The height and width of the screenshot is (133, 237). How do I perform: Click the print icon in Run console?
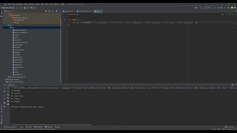click(8, 101)
